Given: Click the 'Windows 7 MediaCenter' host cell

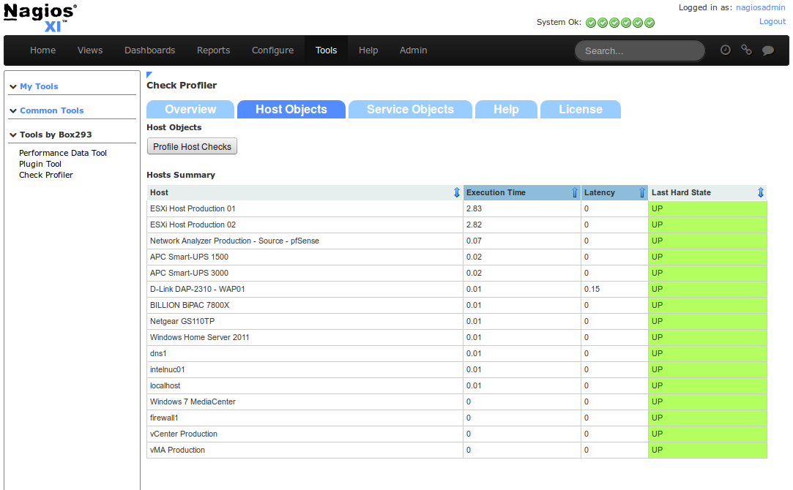Looking at the screenshot, I should coord(305,403).
